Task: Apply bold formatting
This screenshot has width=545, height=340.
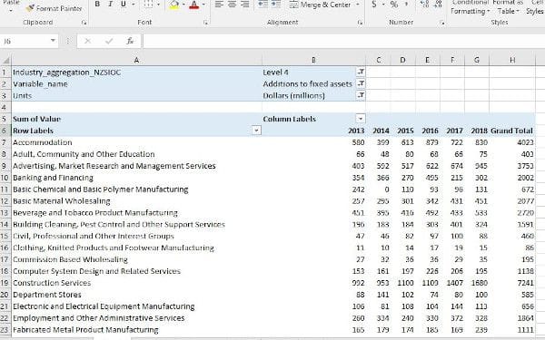Action: point(97,5)
